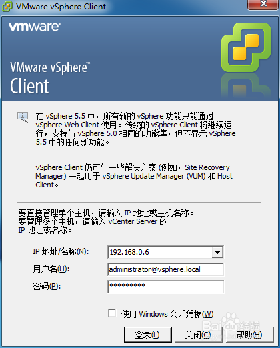
Task: Focus the masked 密码 password field
Action: (165, 287)
